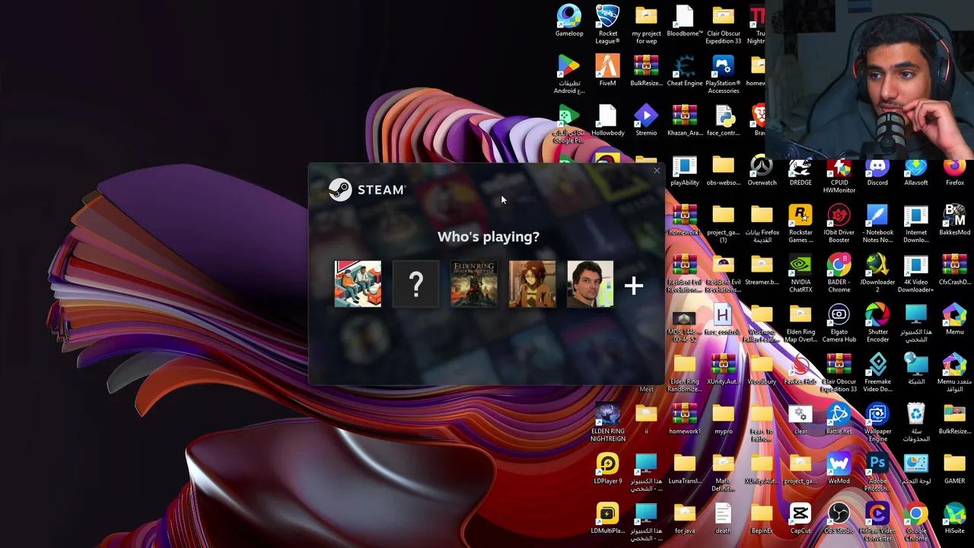Open the Fawkes Hub shortcut

[801, 370]
